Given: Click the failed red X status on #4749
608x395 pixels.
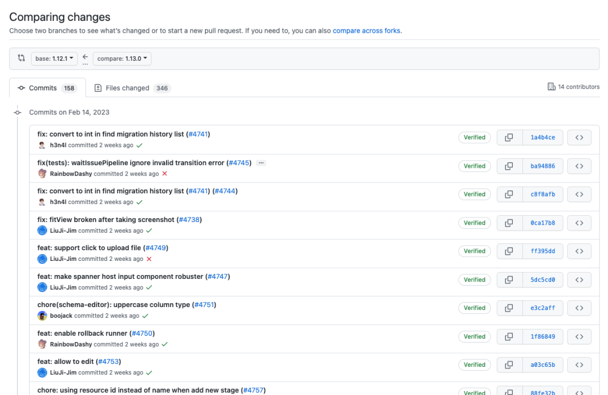Looking at the screenshot, I should [x=149, y=259].
